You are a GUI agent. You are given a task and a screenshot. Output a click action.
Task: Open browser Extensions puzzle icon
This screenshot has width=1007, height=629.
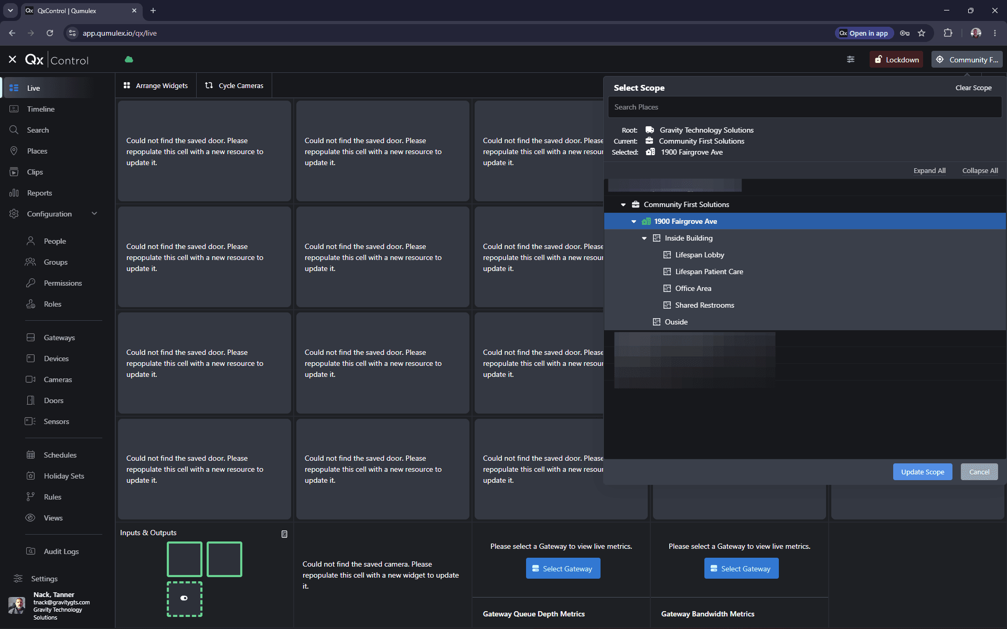(948, 33)
